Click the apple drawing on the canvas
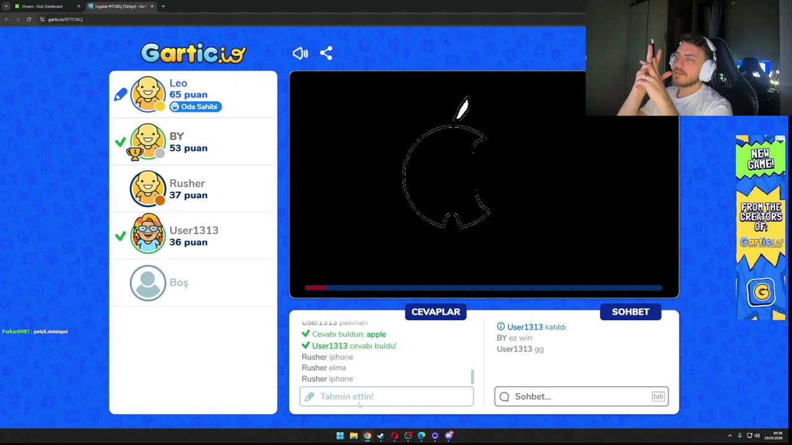This screenshot has width=792, height=445. pos(447,164)
